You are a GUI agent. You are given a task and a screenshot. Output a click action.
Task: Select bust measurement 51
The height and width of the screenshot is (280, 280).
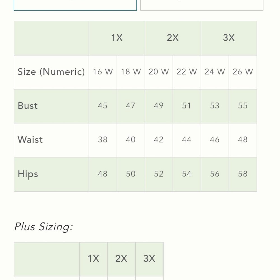pos(187,106)
